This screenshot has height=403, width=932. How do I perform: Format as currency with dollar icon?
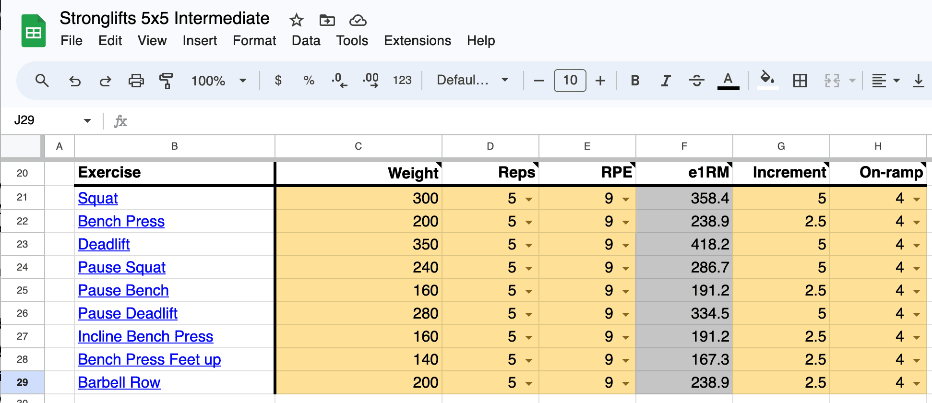point(278,81)
